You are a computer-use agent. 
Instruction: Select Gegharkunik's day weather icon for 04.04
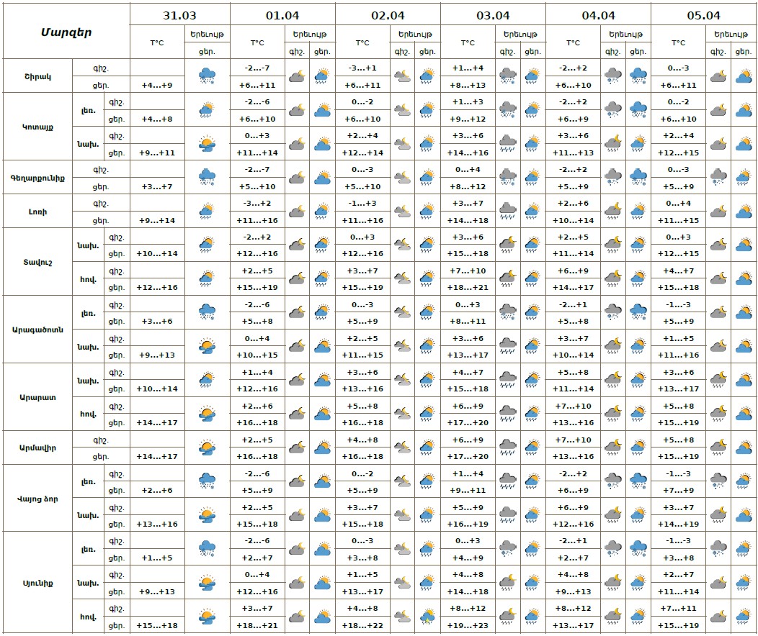(638, 177)
